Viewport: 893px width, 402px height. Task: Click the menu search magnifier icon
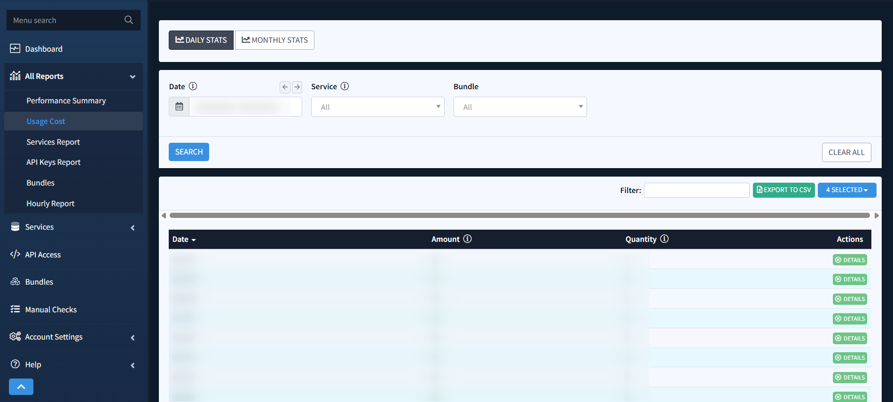coord(128,20)
